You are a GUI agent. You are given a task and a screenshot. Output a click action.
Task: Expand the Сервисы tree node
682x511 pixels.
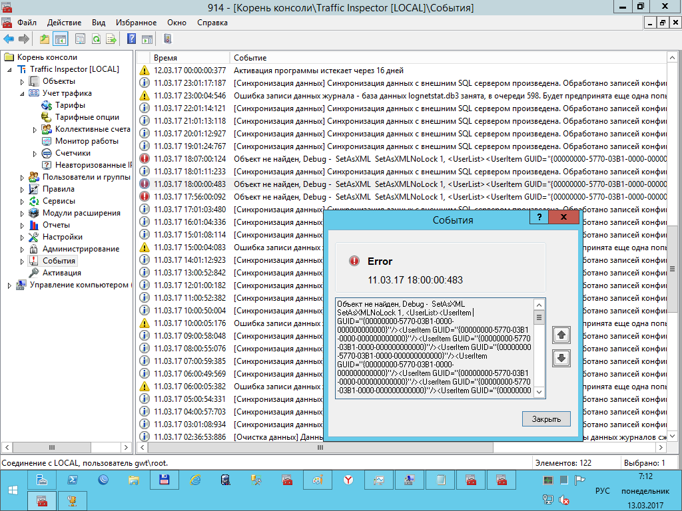pos(22,201)
